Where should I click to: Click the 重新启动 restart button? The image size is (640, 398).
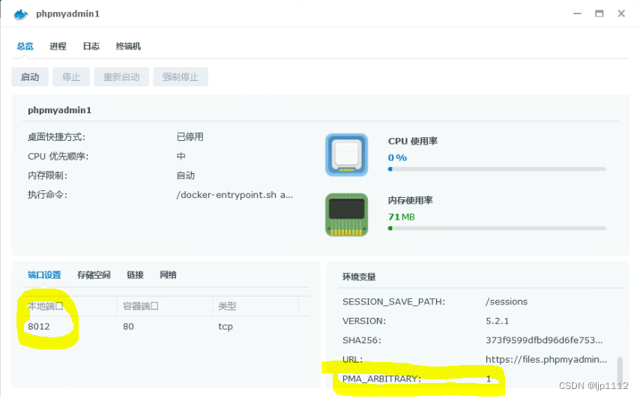click(121, 76)
